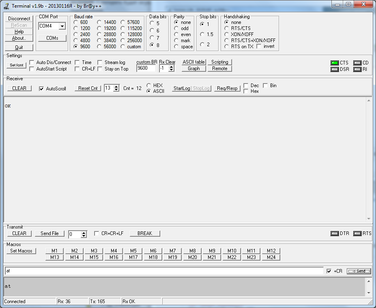Uncheck the AutoScroll checkbox
376x308 pixels.
coord(41,88)
